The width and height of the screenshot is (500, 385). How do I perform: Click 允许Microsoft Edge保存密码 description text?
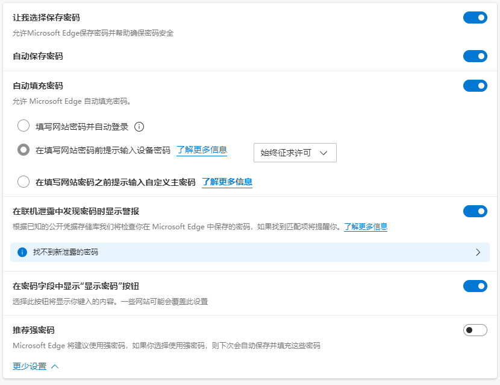click(x=93, y=33)
